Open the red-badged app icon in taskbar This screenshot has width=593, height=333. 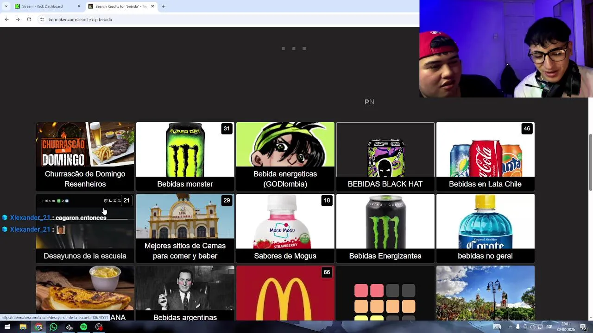tap(99, 327)
